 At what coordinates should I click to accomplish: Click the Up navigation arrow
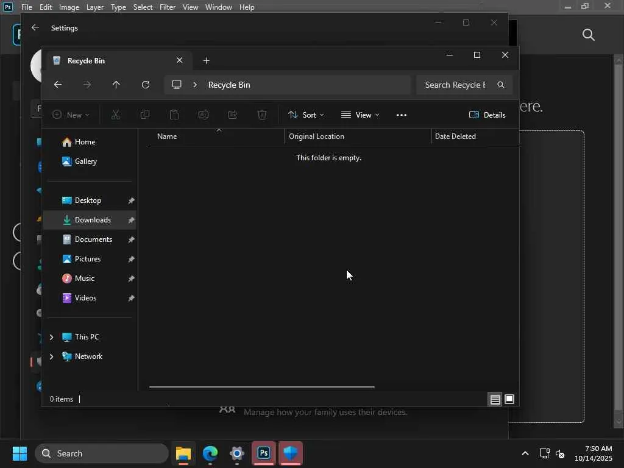[x=116, y=85]
